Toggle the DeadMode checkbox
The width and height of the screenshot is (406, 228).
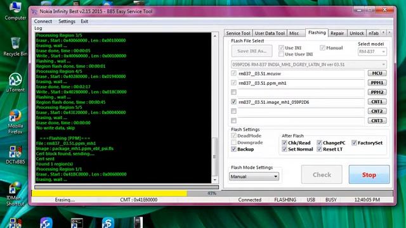tap(233, 136)
